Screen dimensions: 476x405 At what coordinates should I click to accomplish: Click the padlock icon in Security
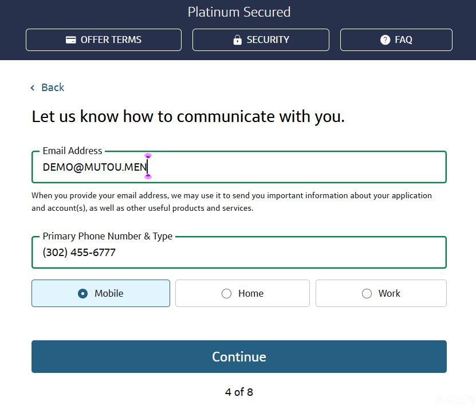(237, 40)
